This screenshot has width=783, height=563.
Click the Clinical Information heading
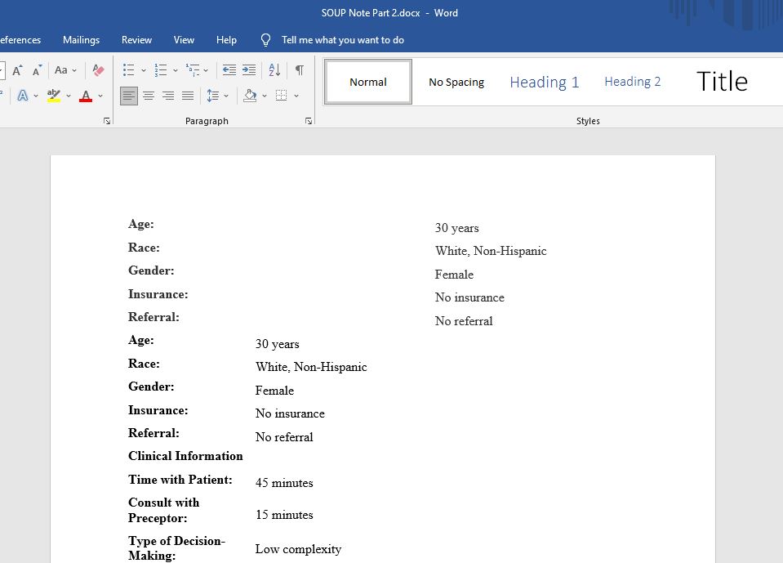coord(185,456)
